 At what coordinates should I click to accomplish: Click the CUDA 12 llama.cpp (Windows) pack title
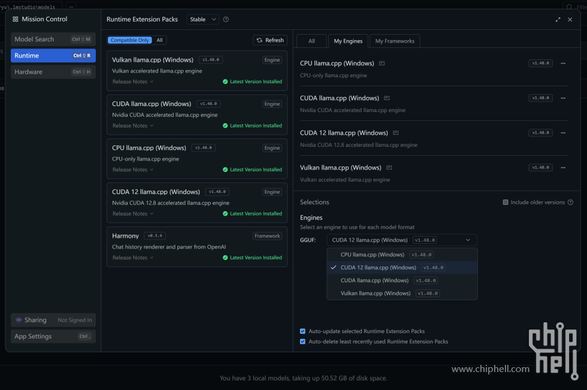click(x=156, y=192)
